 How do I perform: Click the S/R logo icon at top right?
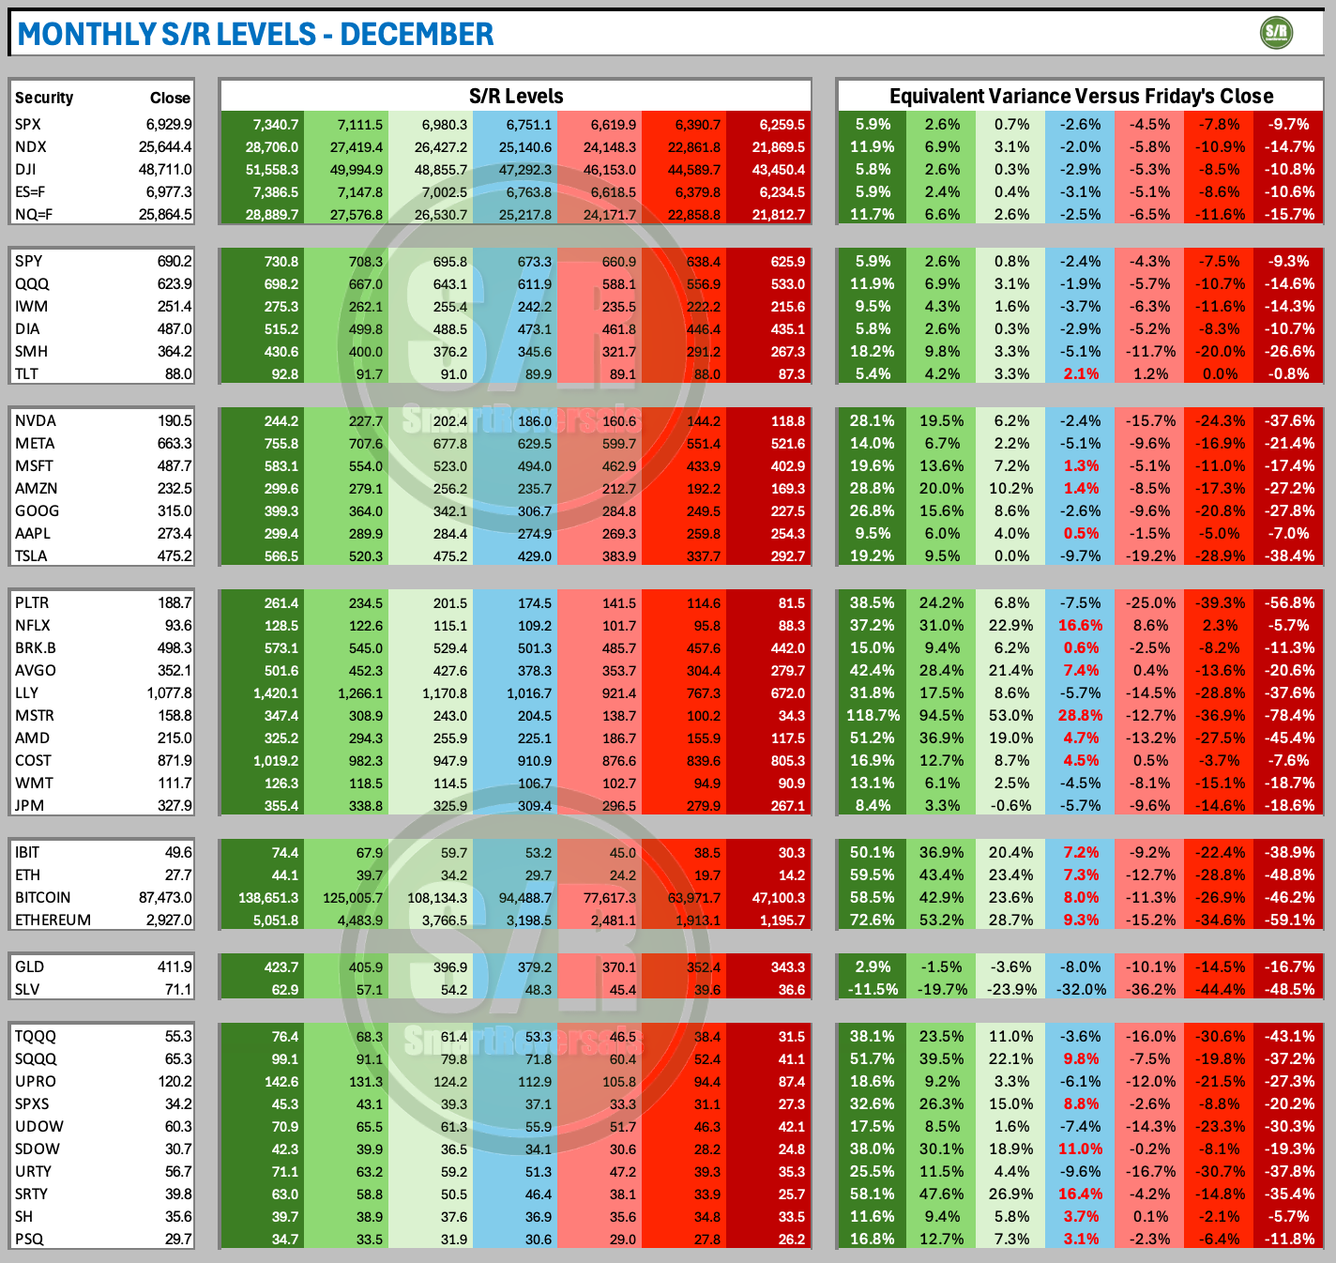1276,33
